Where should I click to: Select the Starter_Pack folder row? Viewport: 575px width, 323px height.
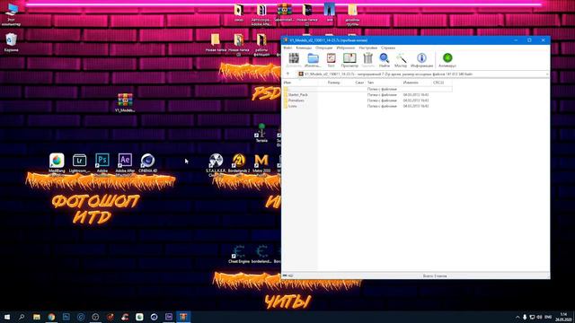pos(367,95)
